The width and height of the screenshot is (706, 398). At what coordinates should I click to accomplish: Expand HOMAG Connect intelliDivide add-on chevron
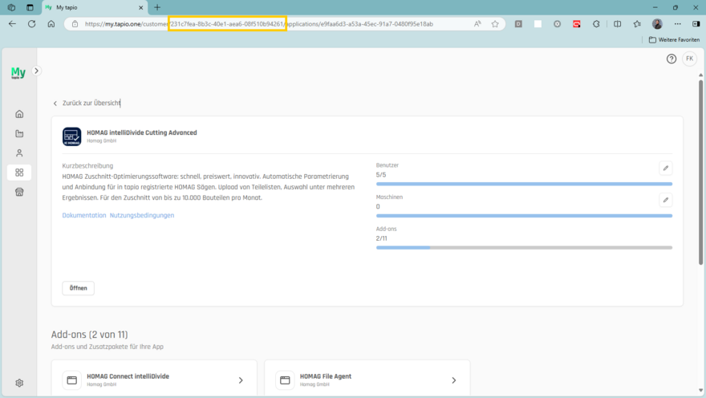[241, 380]
